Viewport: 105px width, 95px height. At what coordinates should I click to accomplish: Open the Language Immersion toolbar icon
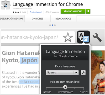[83, 37]
